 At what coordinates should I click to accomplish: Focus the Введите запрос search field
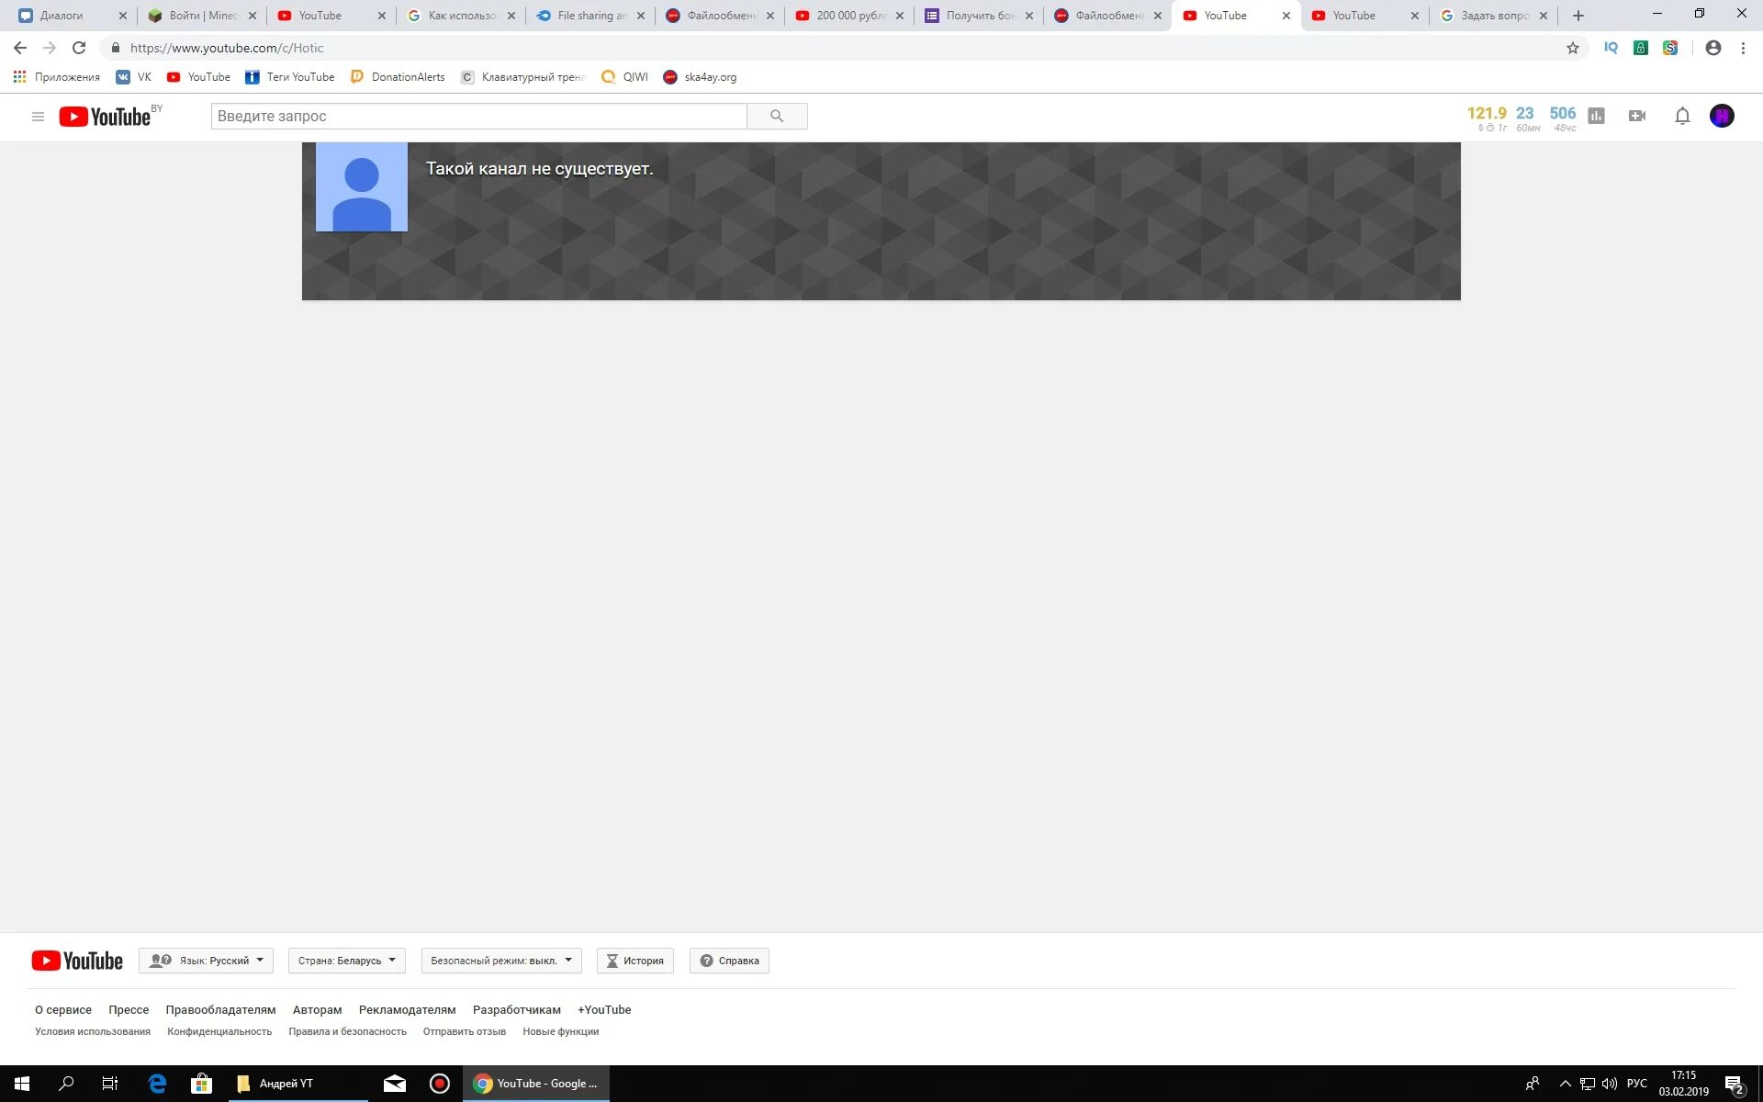(x=478, y=117)
